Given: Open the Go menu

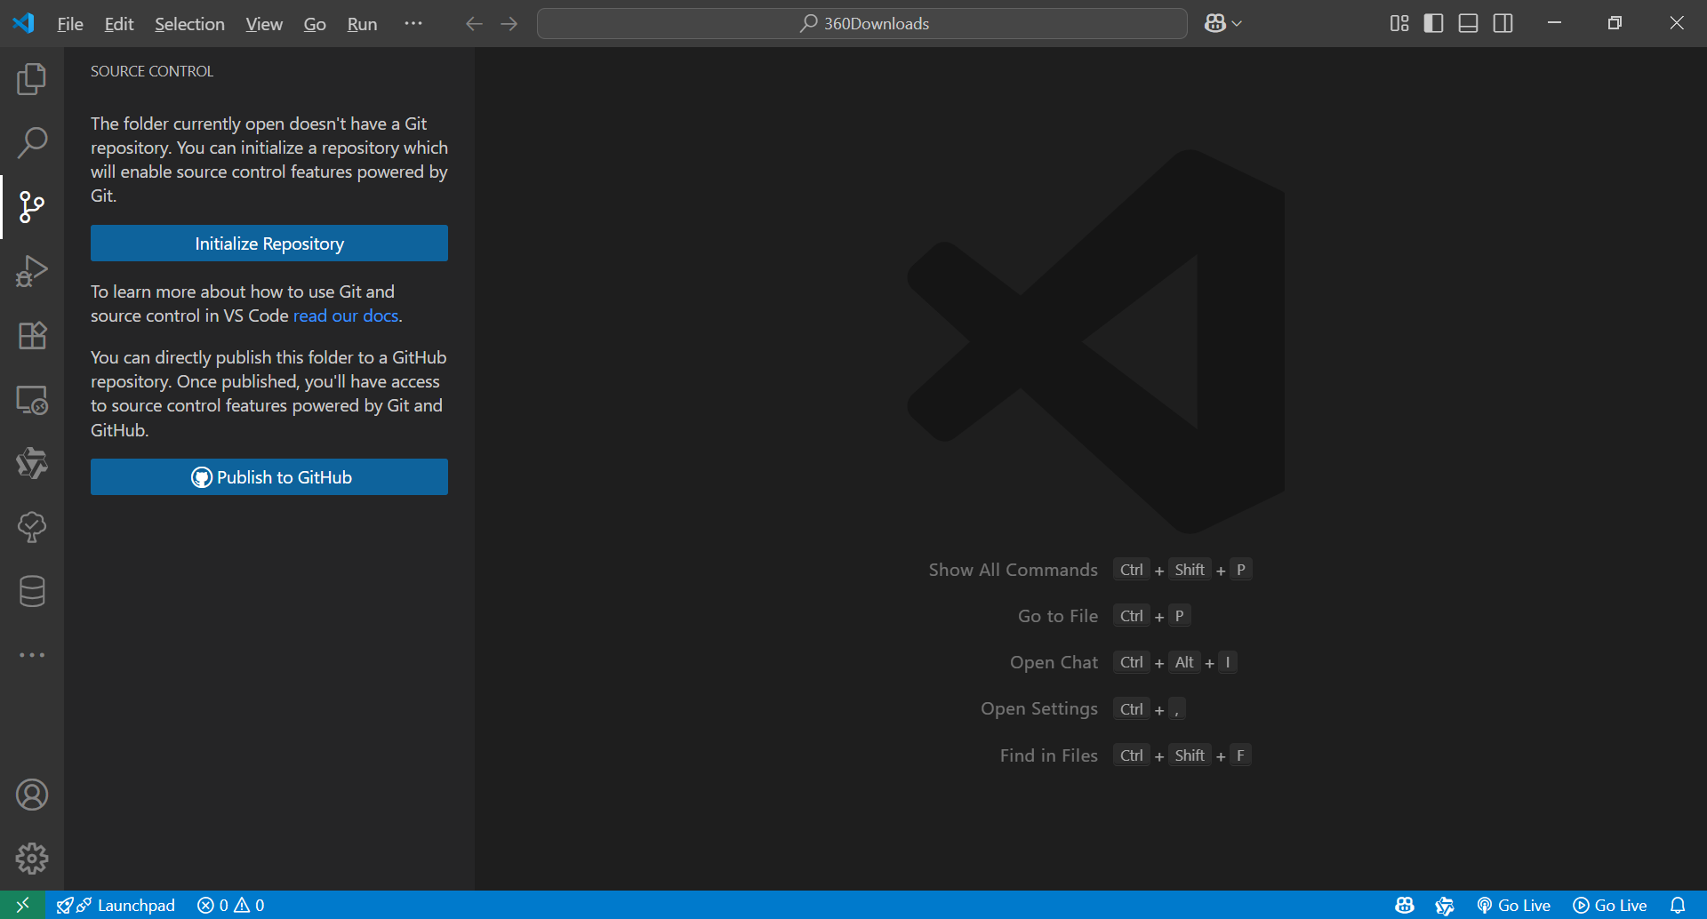Looking at the screenshot, I should (x=315, y=24).
